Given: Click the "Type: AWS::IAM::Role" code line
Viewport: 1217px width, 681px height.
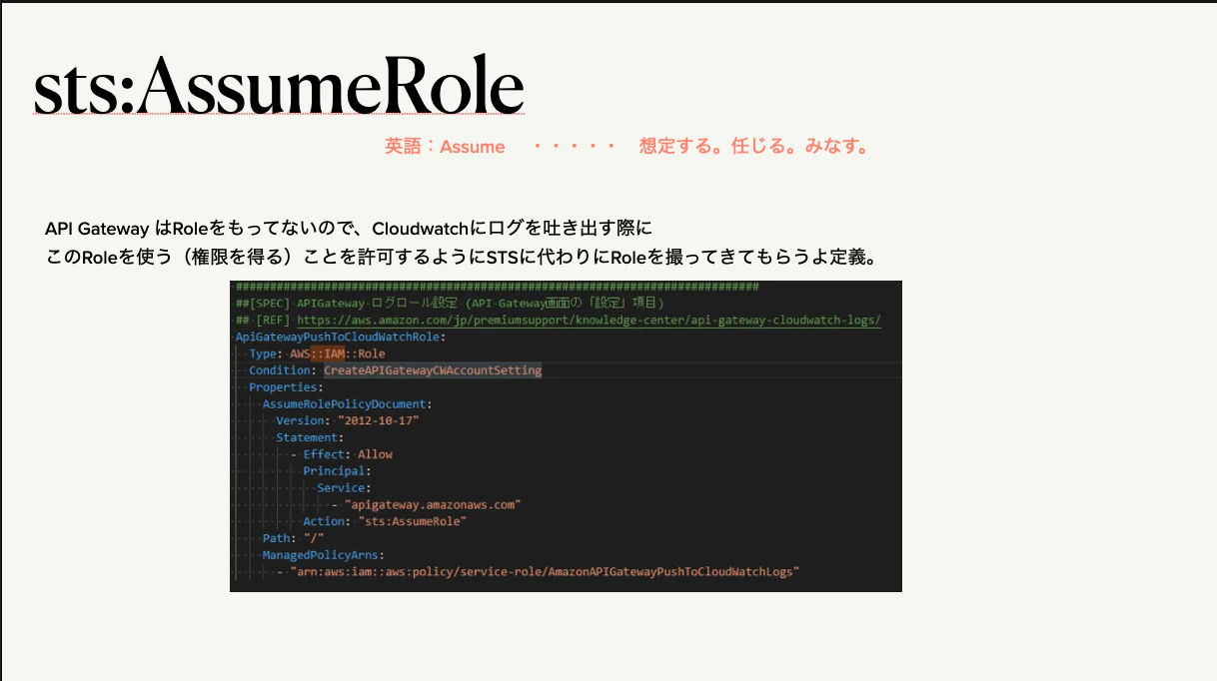Looking at the screenshot, I should coord(317,353).
